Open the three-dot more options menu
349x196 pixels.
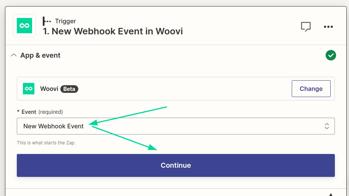coord(328,26)
